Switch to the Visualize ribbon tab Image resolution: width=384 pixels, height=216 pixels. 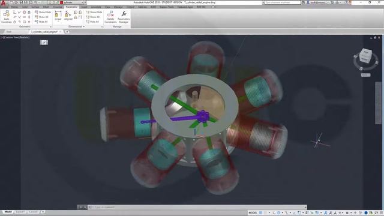click(58, 7)
